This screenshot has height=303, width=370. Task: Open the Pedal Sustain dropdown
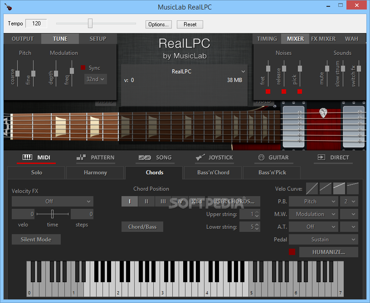pyautogui.click(x=323, y=240)
